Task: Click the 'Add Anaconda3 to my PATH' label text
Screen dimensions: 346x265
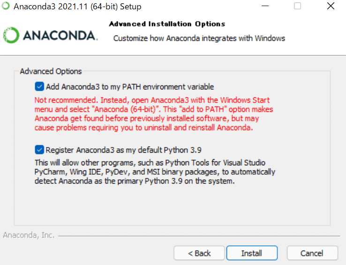Action: [x=130, y=87]
